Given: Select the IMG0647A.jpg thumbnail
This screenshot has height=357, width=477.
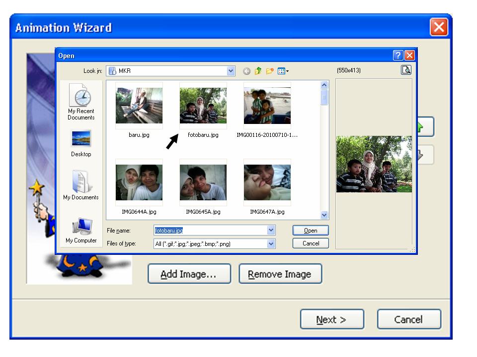Looking at the screenshot, I should coord(267,182).
